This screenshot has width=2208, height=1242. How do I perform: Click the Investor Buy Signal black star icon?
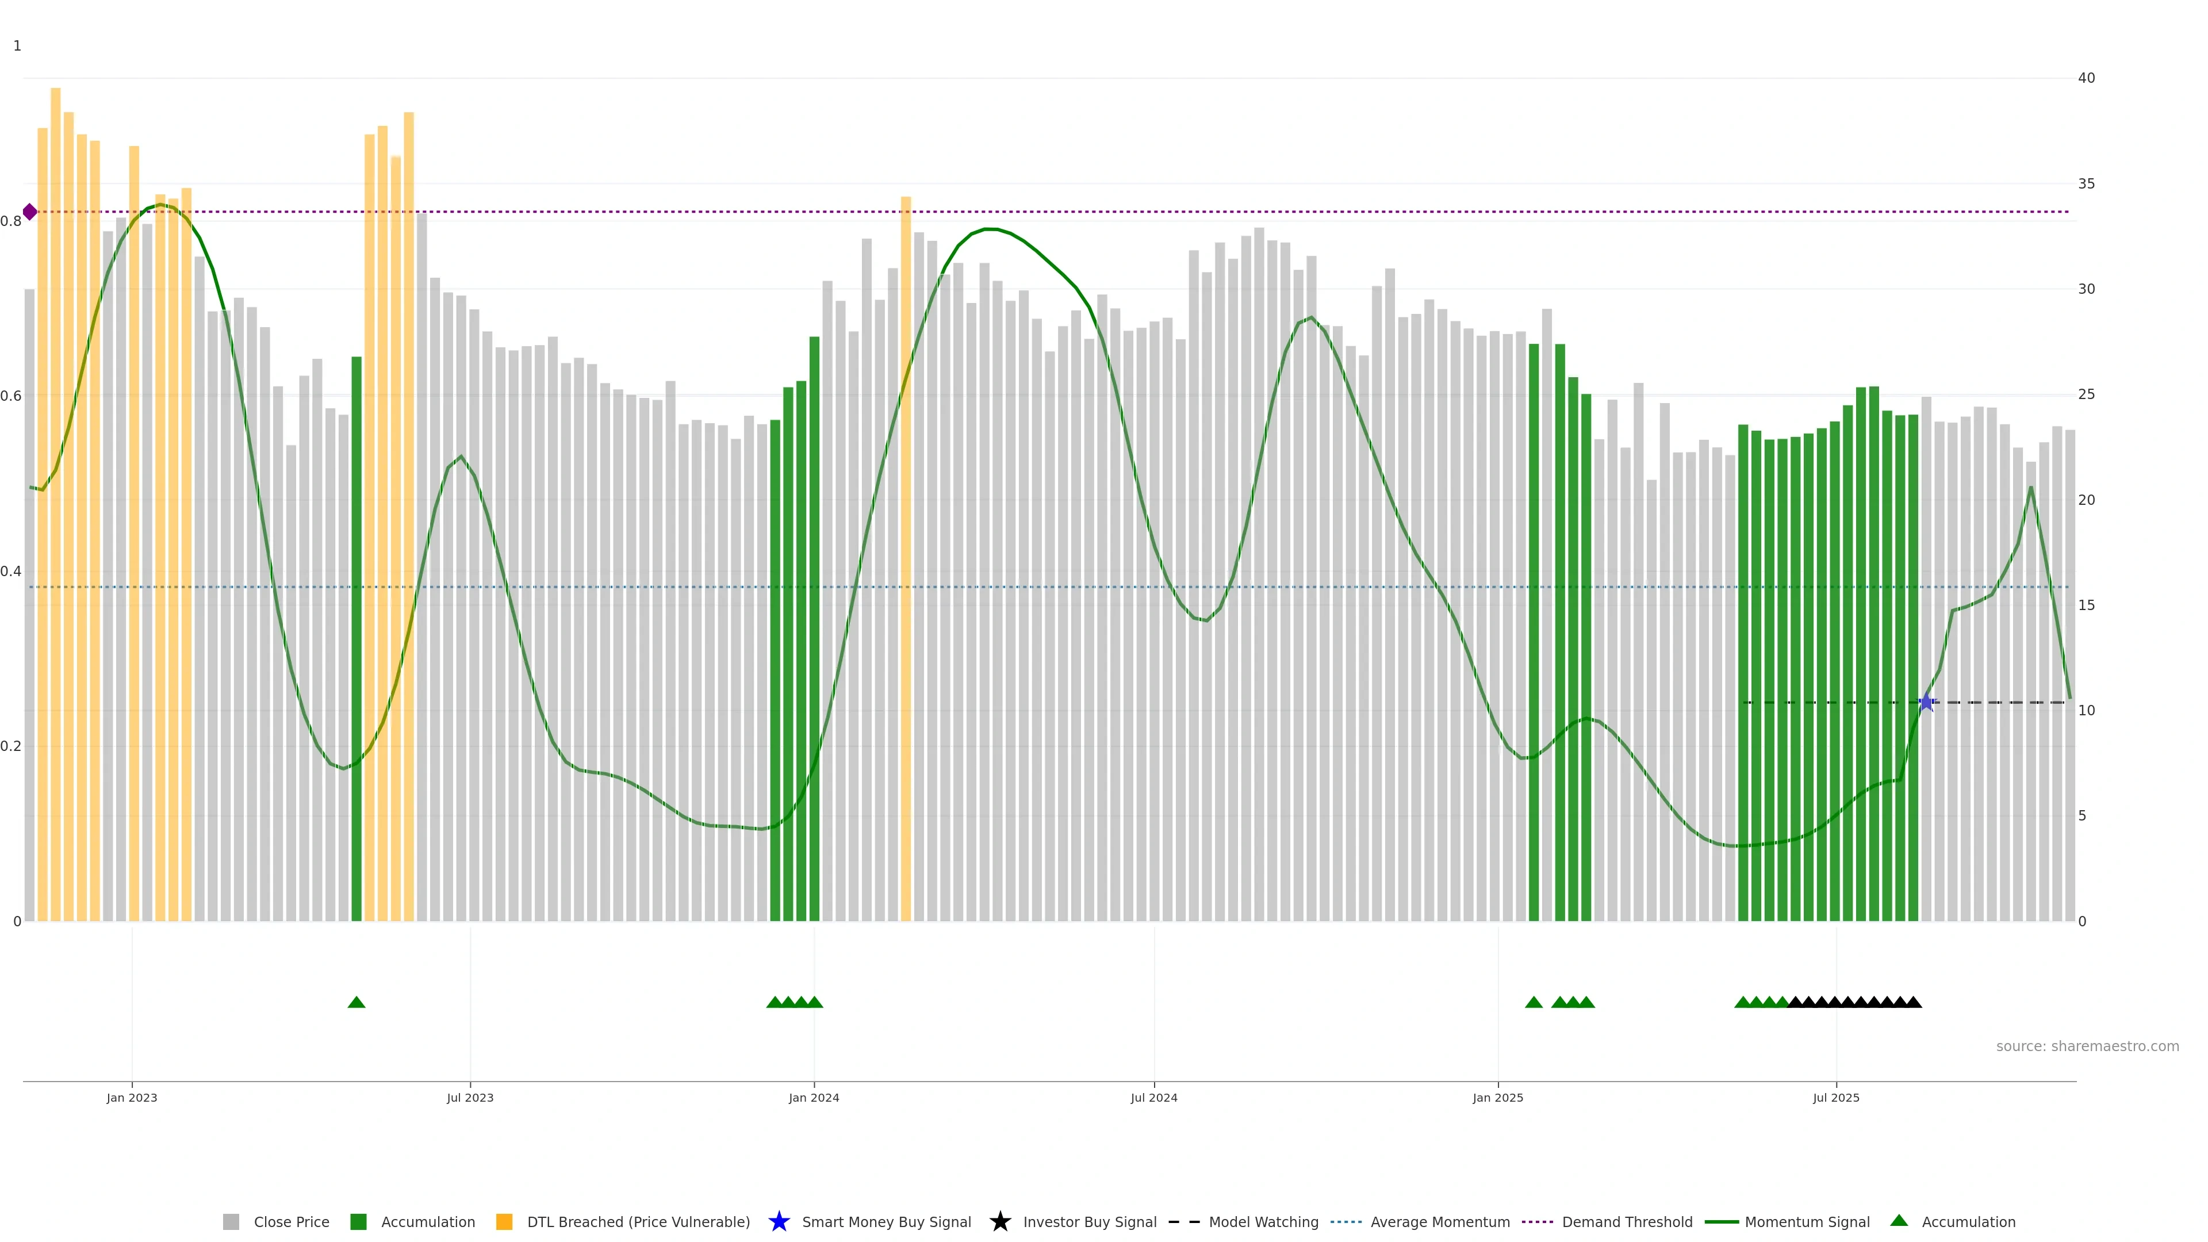999,1221
